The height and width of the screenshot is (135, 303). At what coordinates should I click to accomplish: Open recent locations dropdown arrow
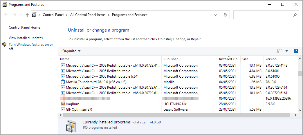[x=21, y=15]
